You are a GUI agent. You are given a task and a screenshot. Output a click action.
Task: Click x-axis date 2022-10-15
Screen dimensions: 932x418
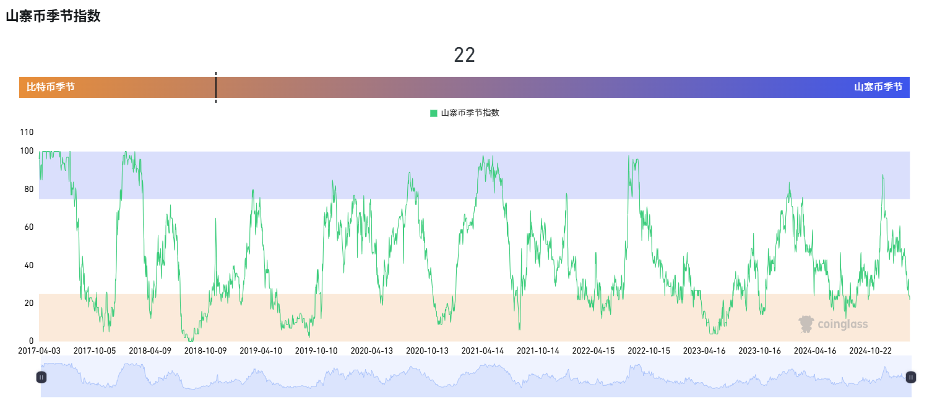(x=649, y=351)
